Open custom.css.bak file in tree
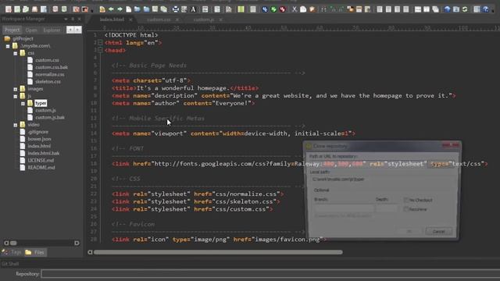500x281 pixels. tap(52, 67)
